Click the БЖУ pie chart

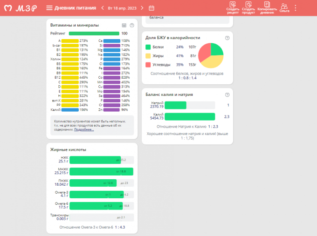pos(211,56)
